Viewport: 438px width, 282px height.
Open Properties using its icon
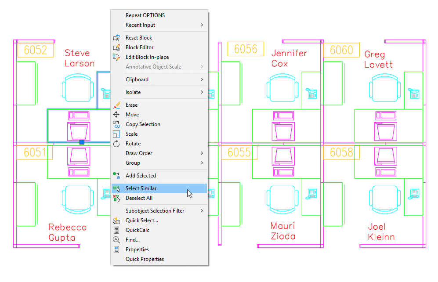coord(116,249)
